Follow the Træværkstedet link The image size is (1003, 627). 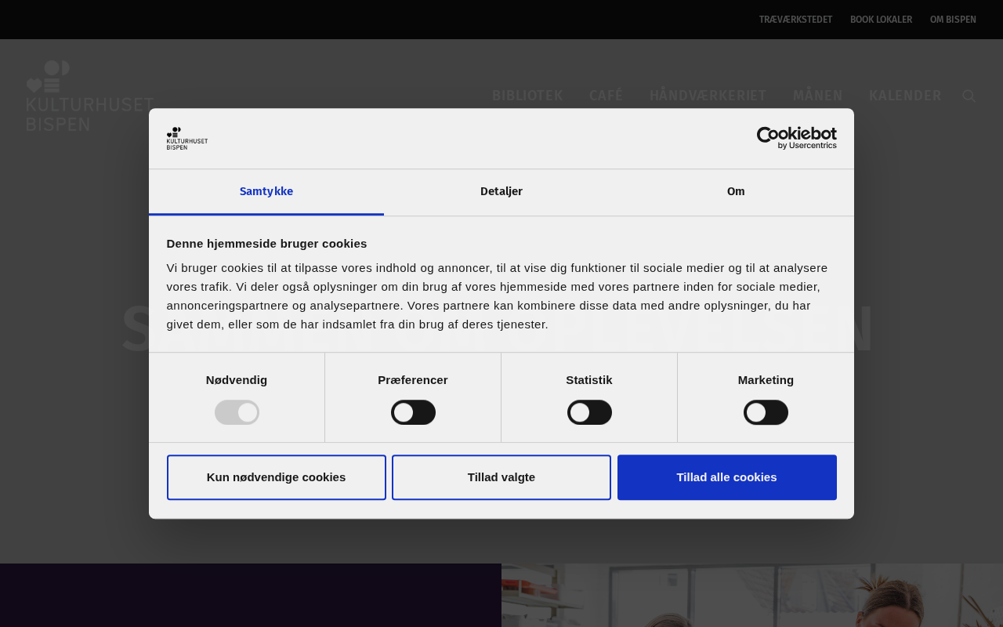[x=795, y=20]
